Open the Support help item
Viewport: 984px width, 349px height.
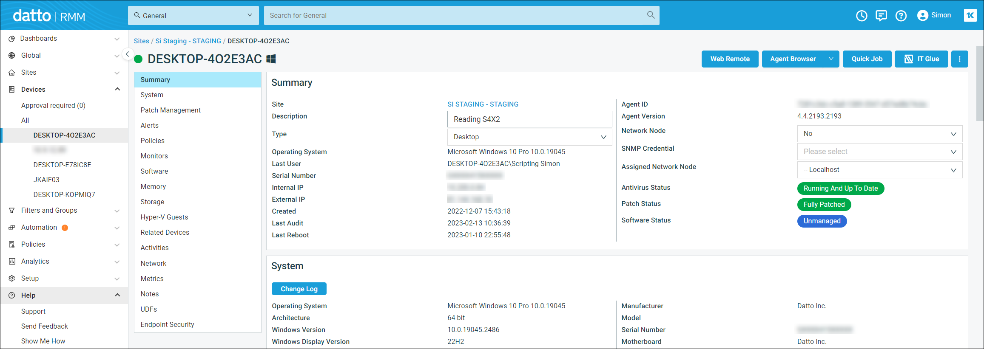[x=33, y=312]
